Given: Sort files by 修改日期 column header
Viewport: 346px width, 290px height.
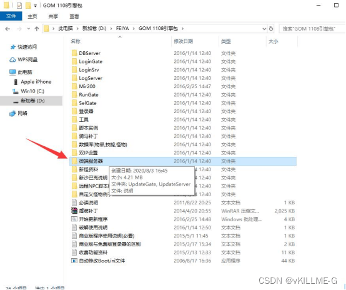Looking at the screenshot, I should click(184, 41).
